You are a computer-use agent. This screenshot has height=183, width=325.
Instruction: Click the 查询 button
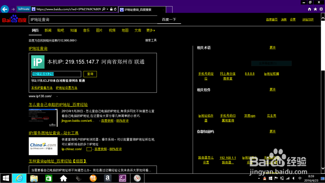(90, 74)
